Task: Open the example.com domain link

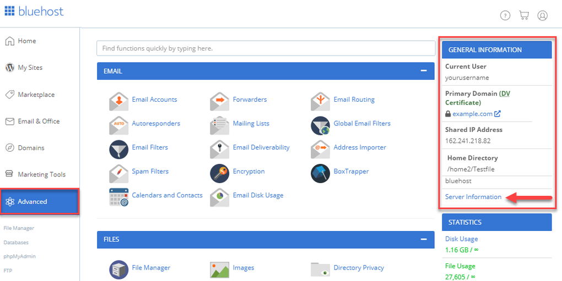Action: (x=472, y=114)
